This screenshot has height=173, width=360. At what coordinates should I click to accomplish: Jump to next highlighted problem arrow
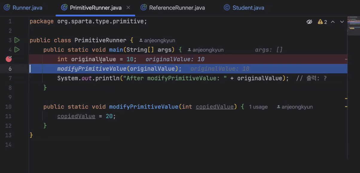pyautogui.click(x=342, y=22)
